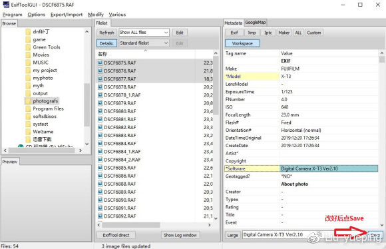Image resolution: width=386 pixels, height=249 pixels.
Task: Show Xmp metadata group
Action: pos(252,33)
